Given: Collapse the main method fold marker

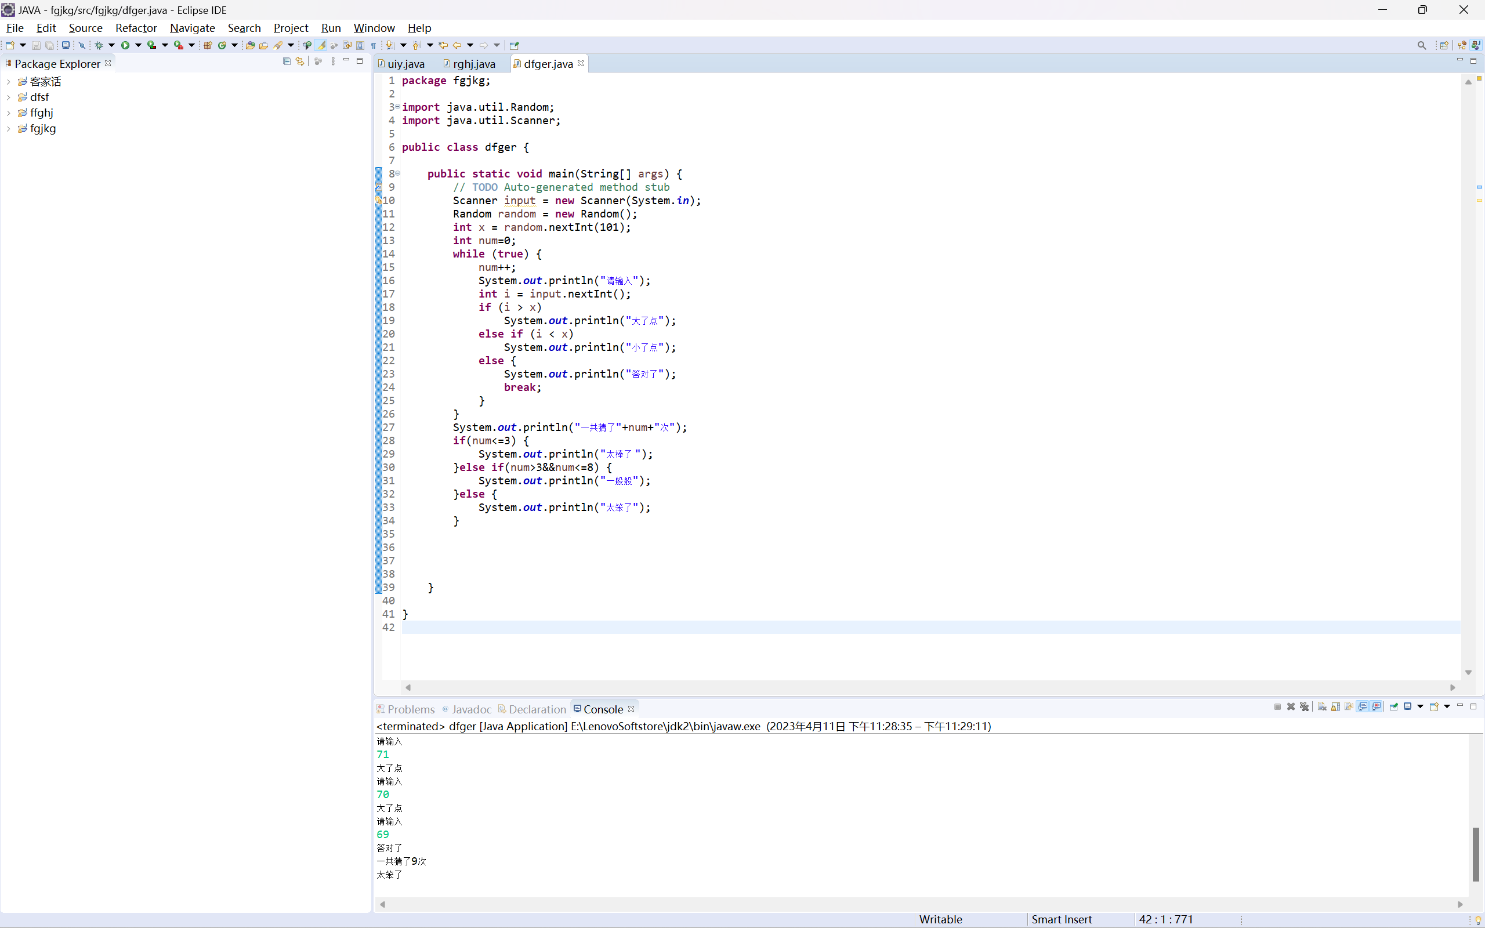Looking at the screenshot, I should (397, 173).
